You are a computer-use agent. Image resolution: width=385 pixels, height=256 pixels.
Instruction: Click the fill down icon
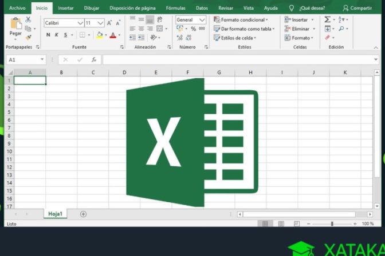pos(328,29)
